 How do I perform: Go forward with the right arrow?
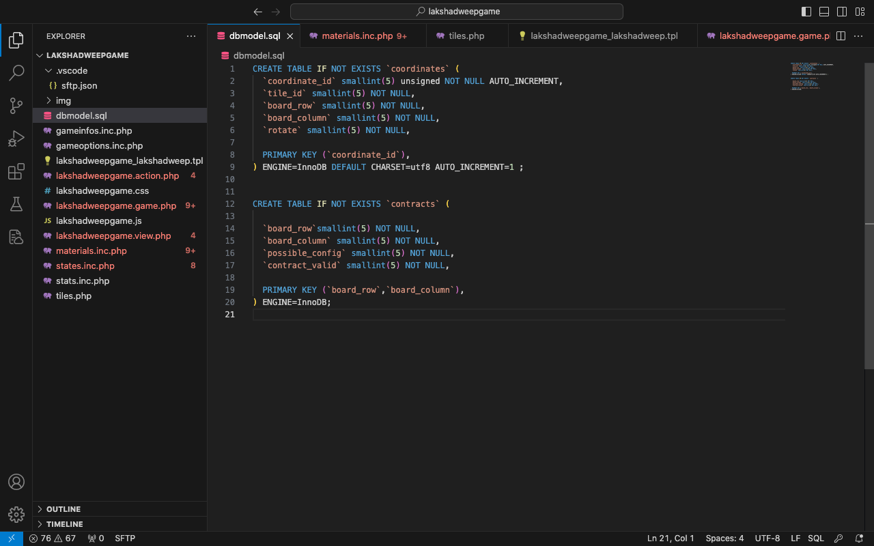(x=276, y=12)
